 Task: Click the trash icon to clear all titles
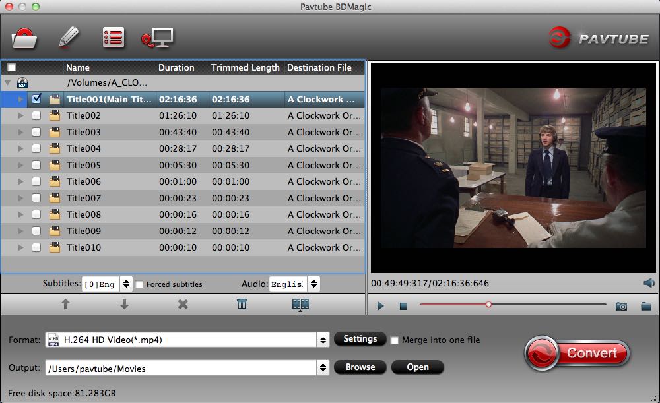pyautogui.click(x=242, y=305)
